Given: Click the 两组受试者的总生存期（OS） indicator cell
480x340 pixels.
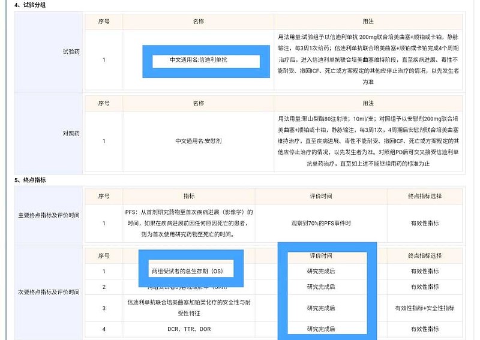Looking at the screenshot, I should [187, 271].
